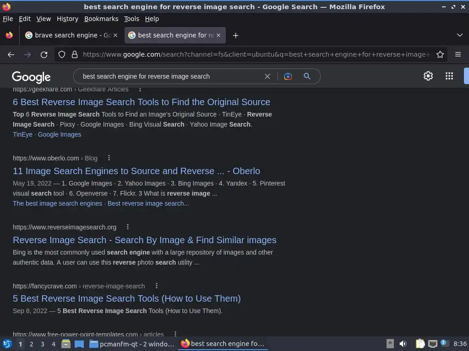This screenshot has width=469, height=351.
Task: Switch to virtual desktop 3
Action: pyautogui.click(x=43, y=344)
